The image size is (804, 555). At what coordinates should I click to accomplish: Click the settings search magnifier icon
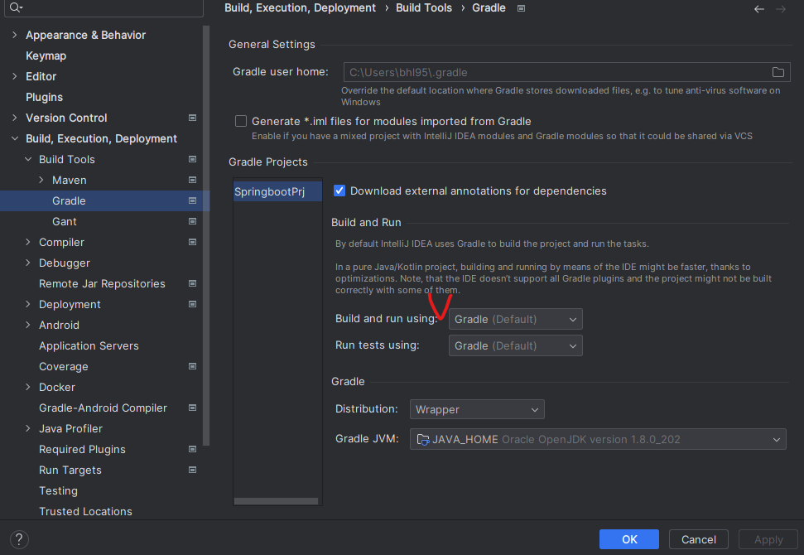pyautogui.click(x=16, y=7)
